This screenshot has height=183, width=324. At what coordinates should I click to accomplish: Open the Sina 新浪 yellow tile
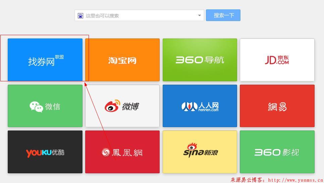(x=200, y=152)
